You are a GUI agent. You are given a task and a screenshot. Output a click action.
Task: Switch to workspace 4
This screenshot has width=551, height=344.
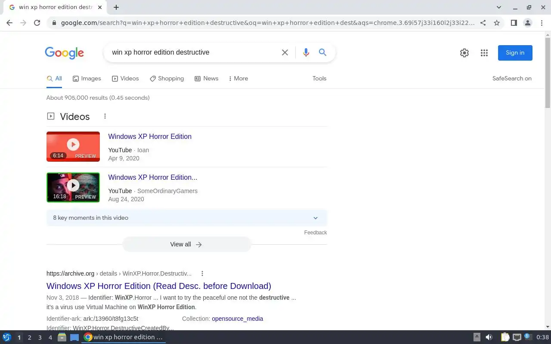point(50,338)
